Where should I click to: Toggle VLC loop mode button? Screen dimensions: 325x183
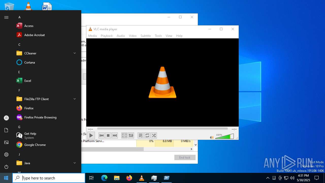147,135
